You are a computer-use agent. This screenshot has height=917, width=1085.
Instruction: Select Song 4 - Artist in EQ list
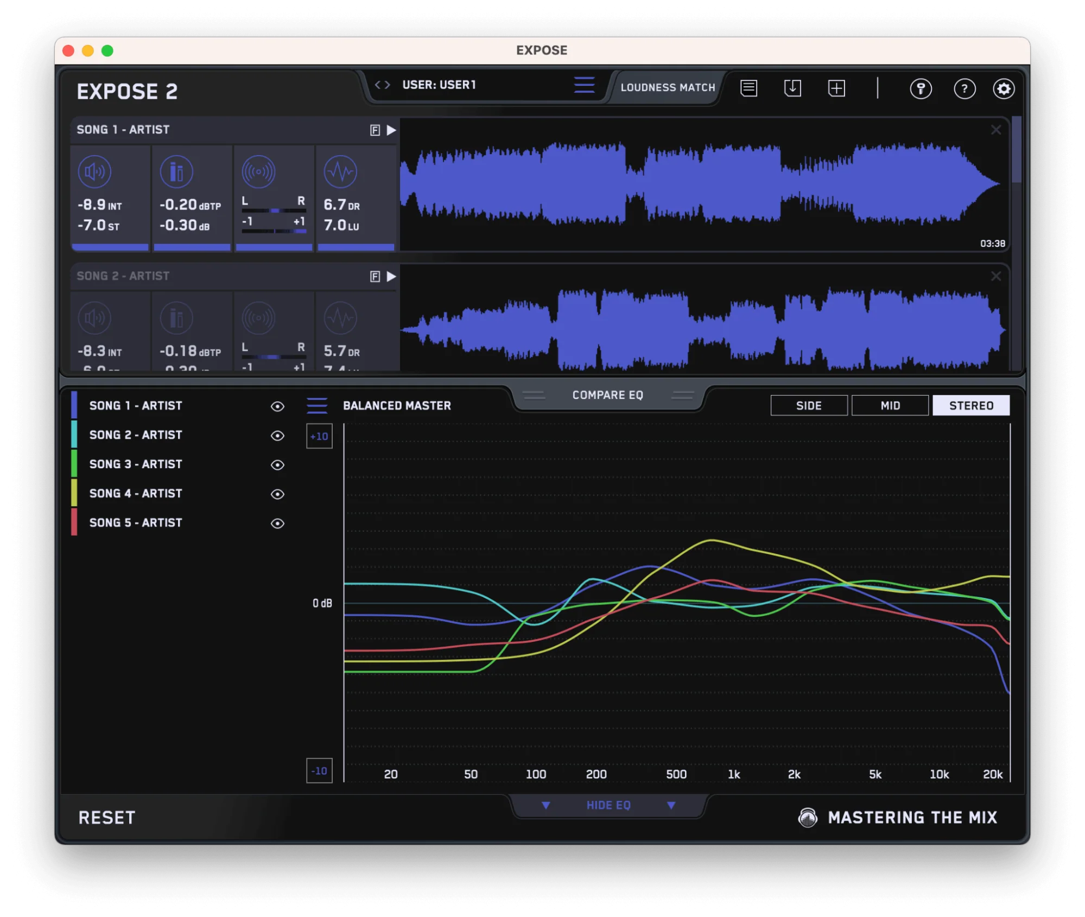point(136,494)
